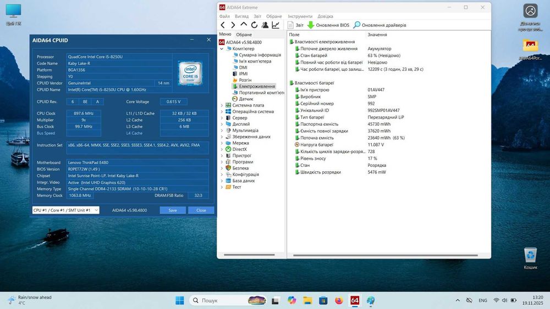Screen dimensions: 550x309
Task: Expand the Дисплей node
Action: (x=222, y=124)
